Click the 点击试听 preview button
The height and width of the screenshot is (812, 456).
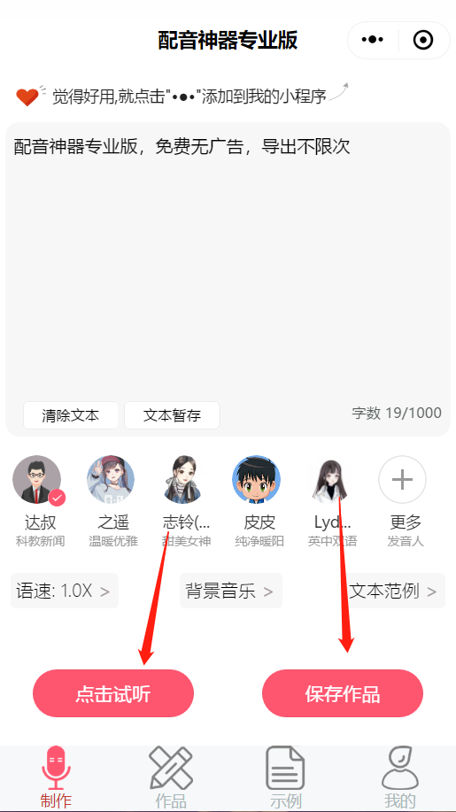(x=113, y=693)
